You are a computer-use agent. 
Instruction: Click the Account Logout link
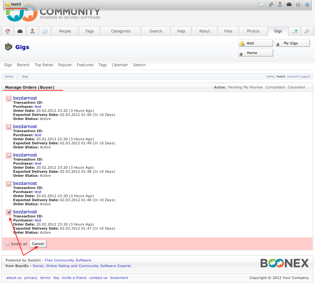[298, 77]
